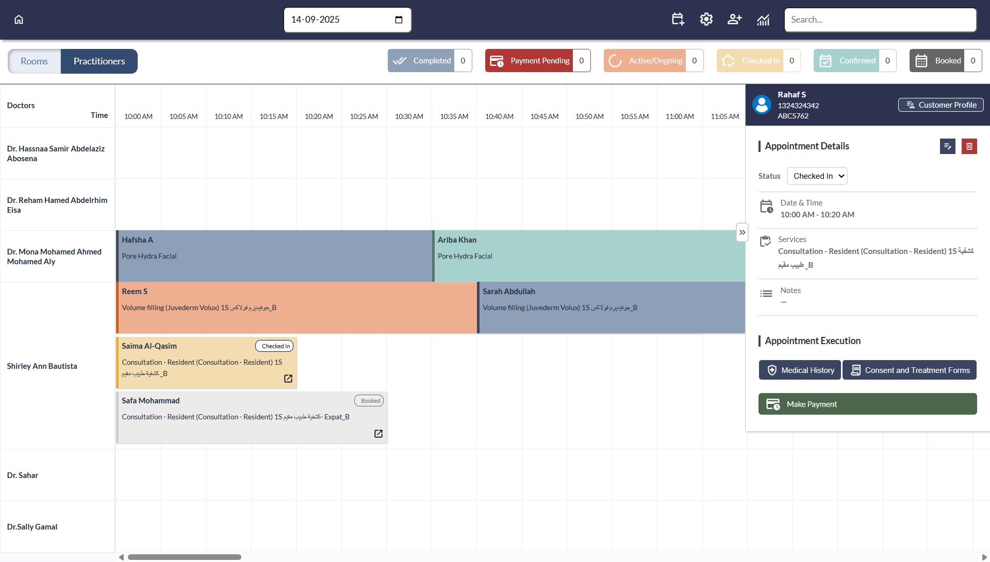Screen dimensions: 990x562
Task: Edit the appointment using the pencil icon
Action: coord(948,146)
